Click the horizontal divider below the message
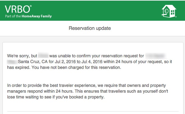This screenshot has height=114, width=185. tap(93, 111)
